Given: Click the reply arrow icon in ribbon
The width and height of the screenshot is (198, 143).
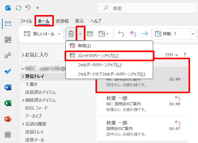Looking at the screenshot, I should (121, 34).
